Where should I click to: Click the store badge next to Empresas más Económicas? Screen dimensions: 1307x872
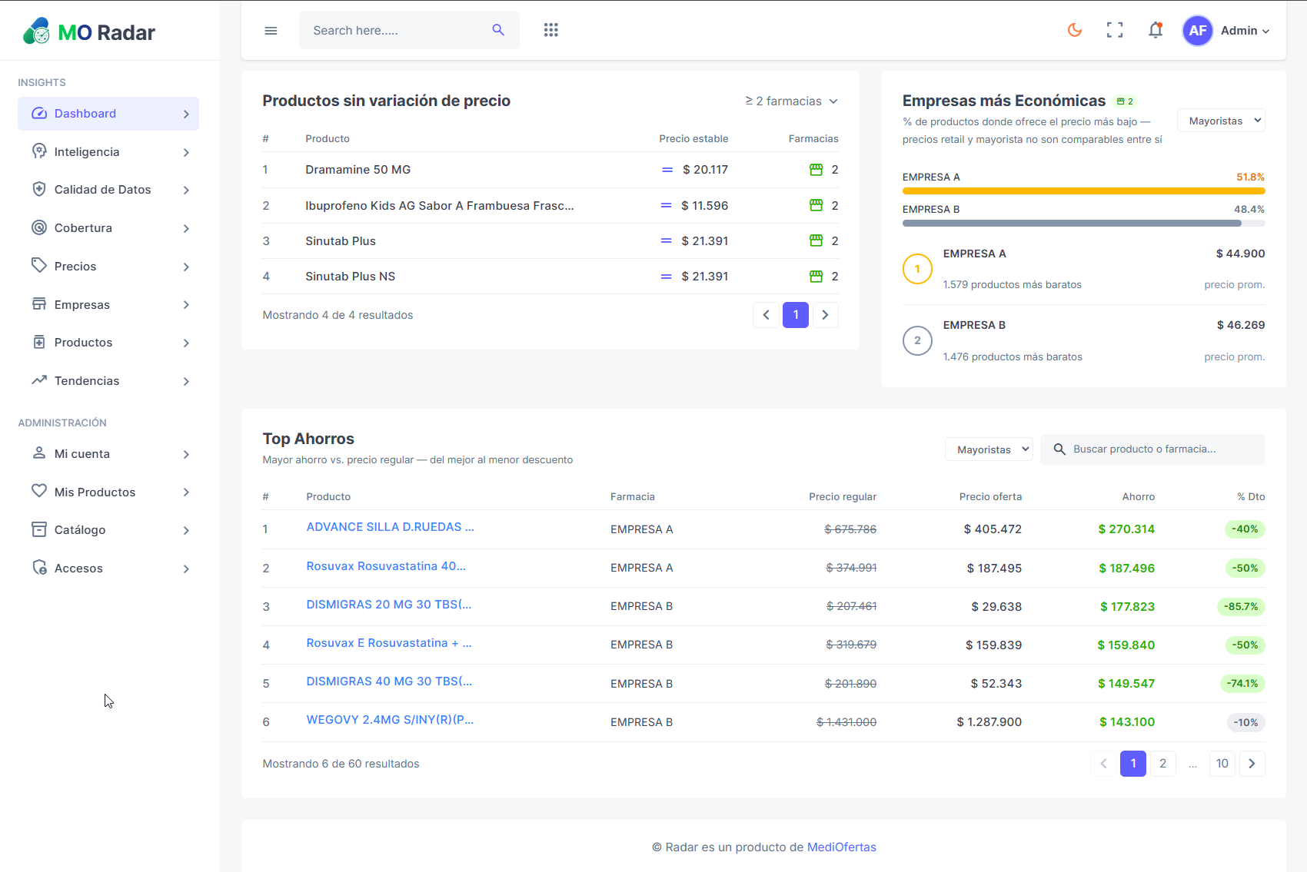(1125, 101)
